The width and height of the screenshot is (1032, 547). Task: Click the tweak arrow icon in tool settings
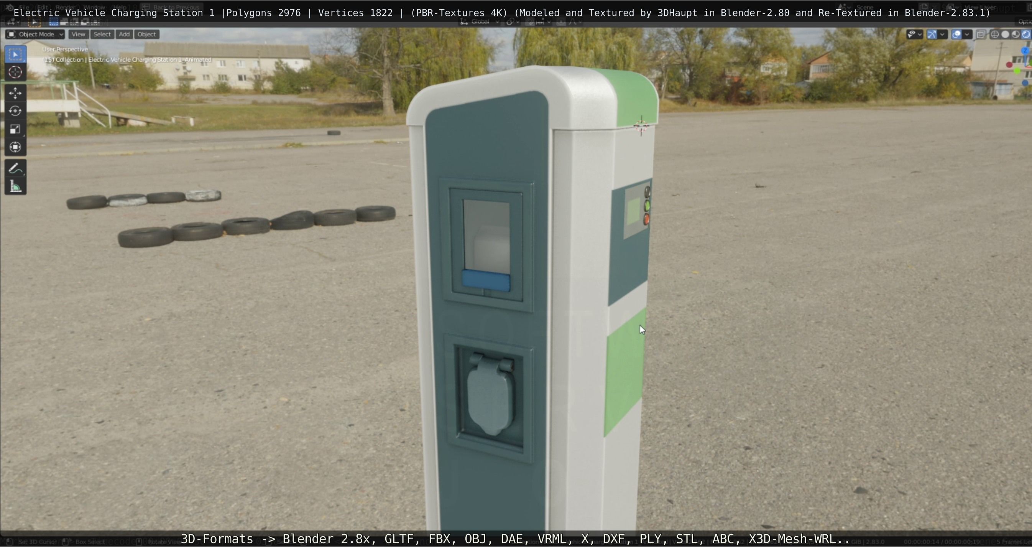pos(35,22)
